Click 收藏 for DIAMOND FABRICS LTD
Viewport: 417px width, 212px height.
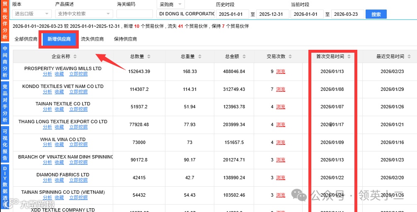click(x=59, y=180)
